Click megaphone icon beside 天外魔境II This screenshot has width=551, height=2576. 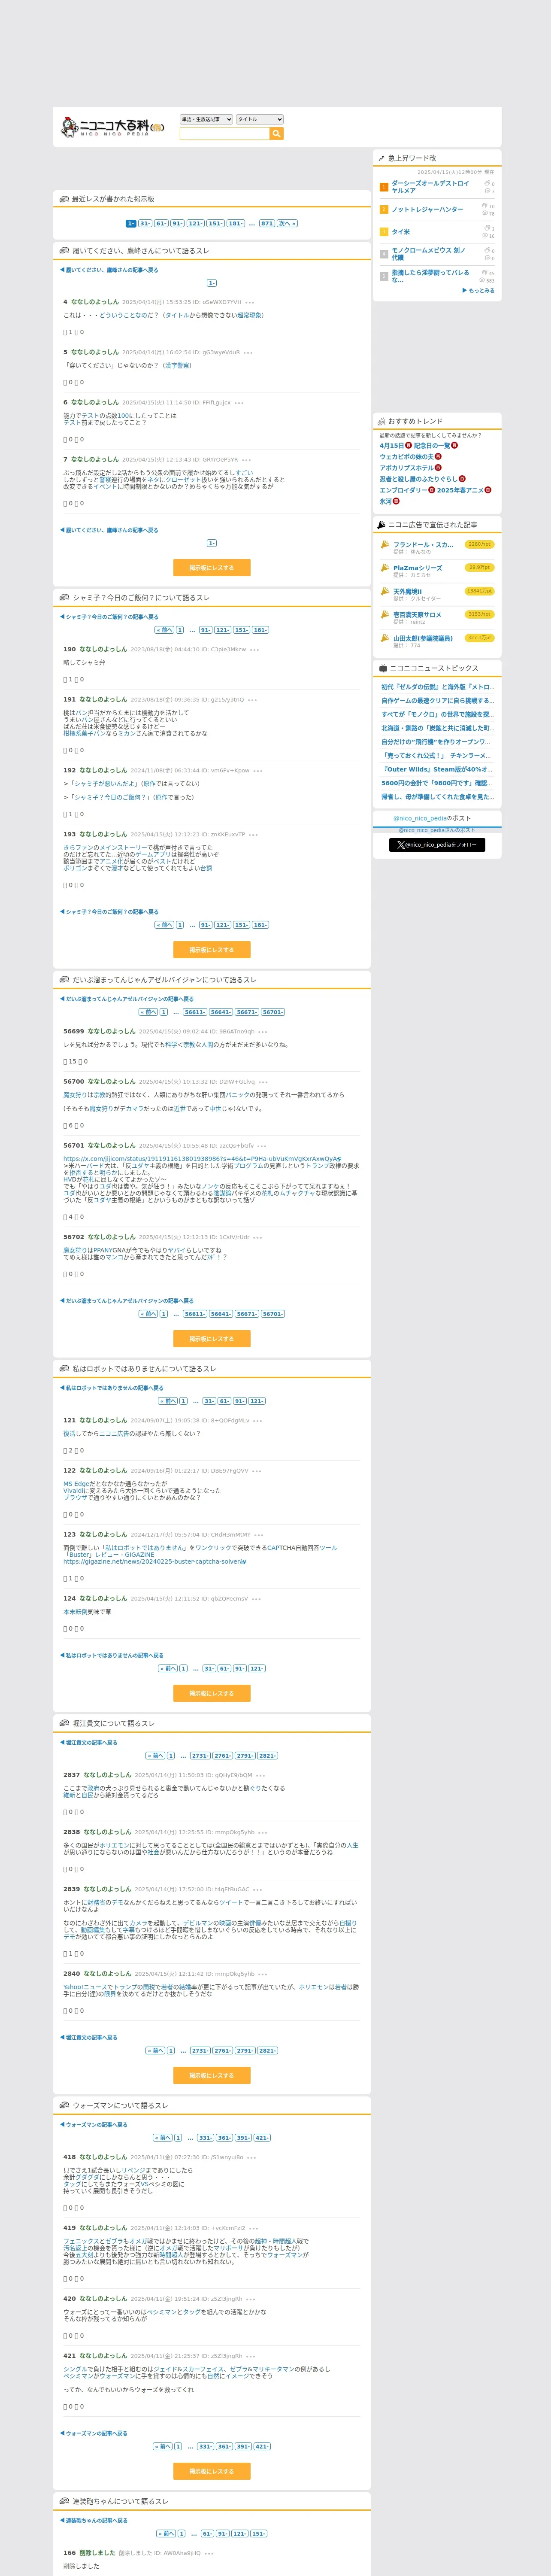[x=384, y=591]
